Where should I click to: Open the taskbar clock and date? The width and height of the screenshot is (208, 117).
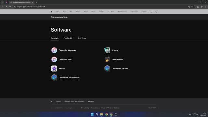[x=203, y=114]
